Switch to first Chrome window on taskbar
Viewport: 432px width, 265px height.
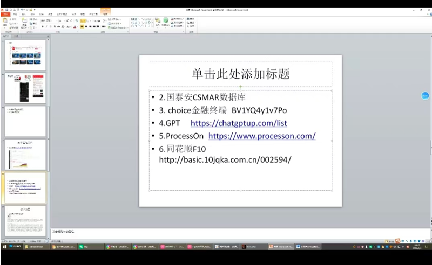click(118, 247)
